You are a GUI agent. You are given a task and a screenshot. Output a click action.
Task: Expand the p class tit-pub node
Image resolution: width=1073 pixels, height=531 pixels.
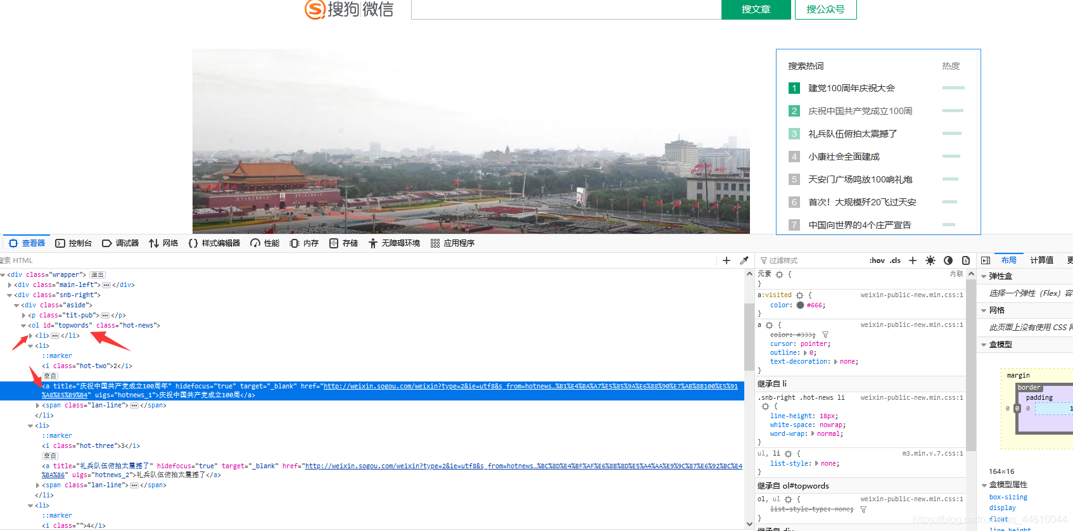(x=23, y=316)
